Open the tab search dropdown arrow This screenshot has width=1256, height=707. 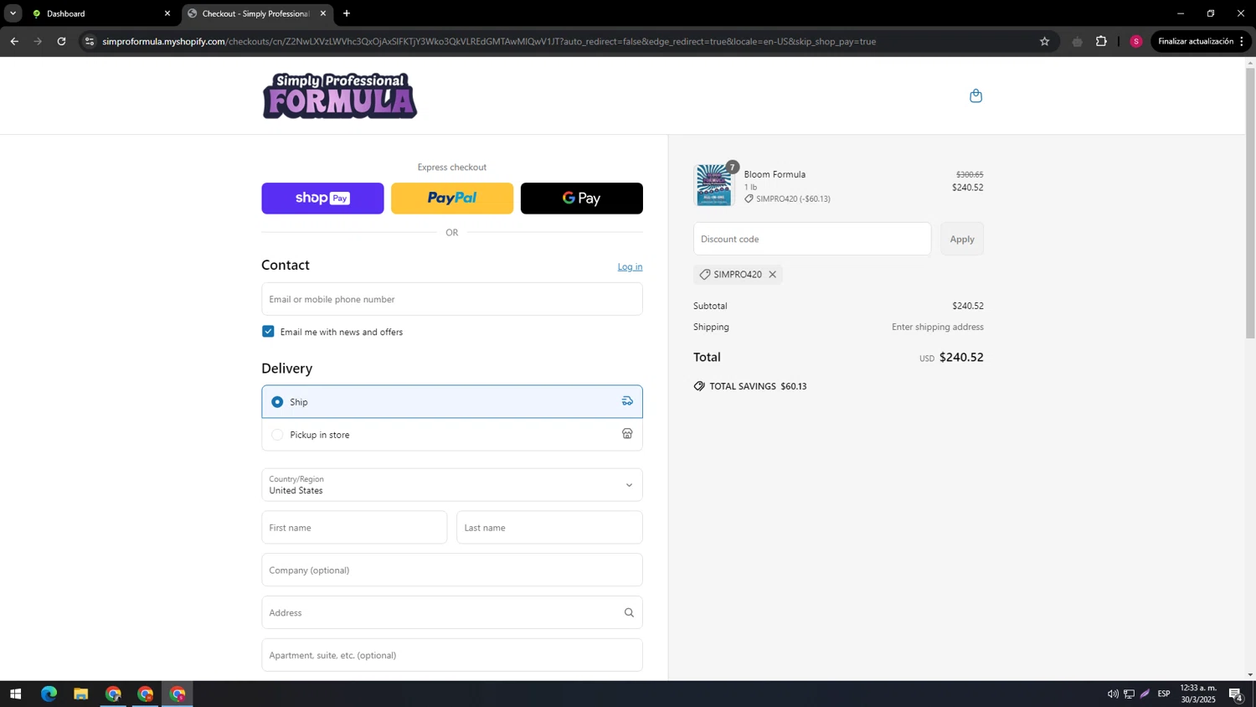(13, 13)
